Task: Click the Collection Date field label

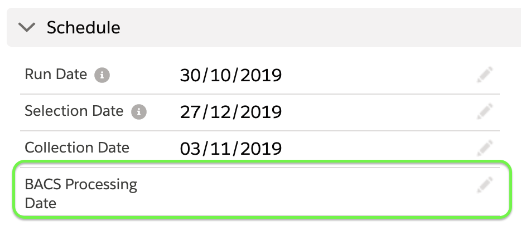Action: click(77, 148)
